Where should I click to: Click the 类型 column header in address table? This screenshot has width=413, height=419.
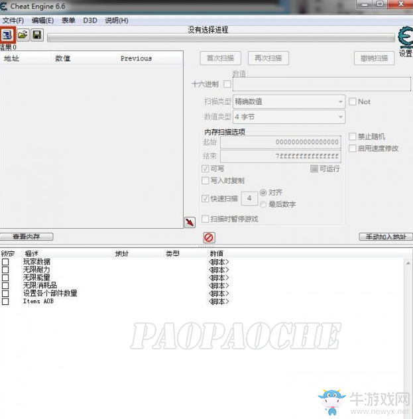pos(172,253)
